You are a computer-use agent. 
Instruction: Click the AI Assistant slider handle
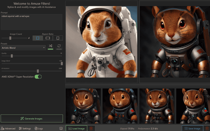click(38, 71)
